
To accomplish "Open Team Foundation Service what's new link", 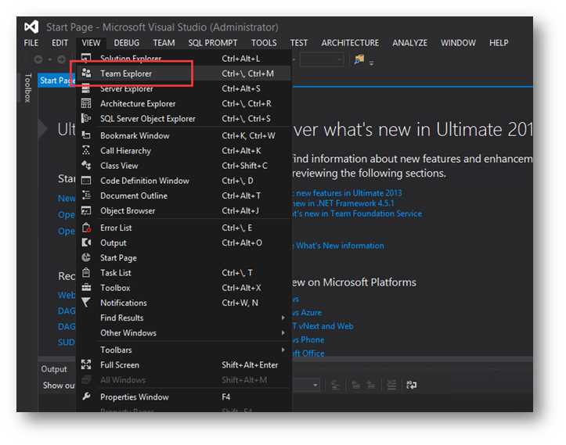I will [x=357, y=214].
